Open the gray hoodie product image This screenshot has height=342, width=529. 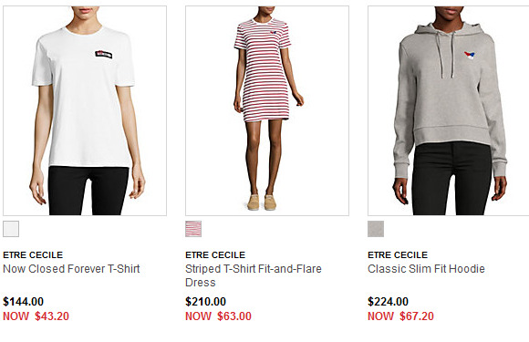[449, 110]
